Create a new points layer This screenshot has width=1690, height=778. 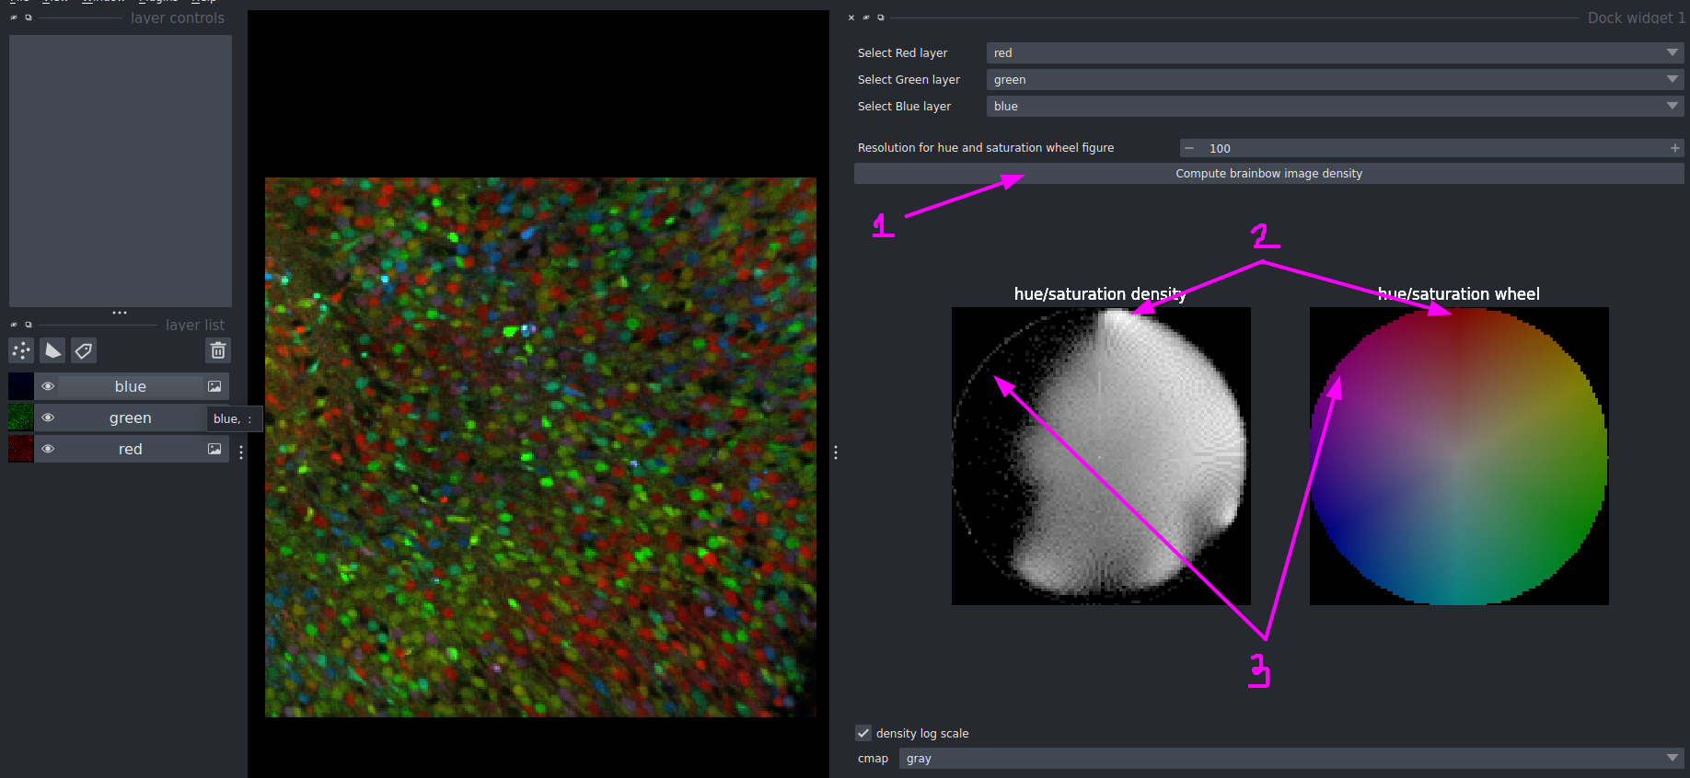pos(21,350)
